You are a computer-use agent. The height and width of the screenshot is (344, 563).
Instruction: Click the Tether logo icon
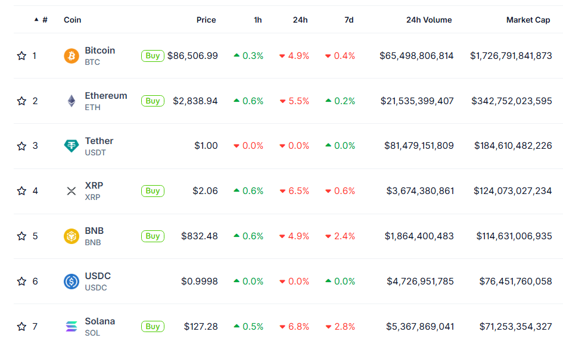(71, 146)
